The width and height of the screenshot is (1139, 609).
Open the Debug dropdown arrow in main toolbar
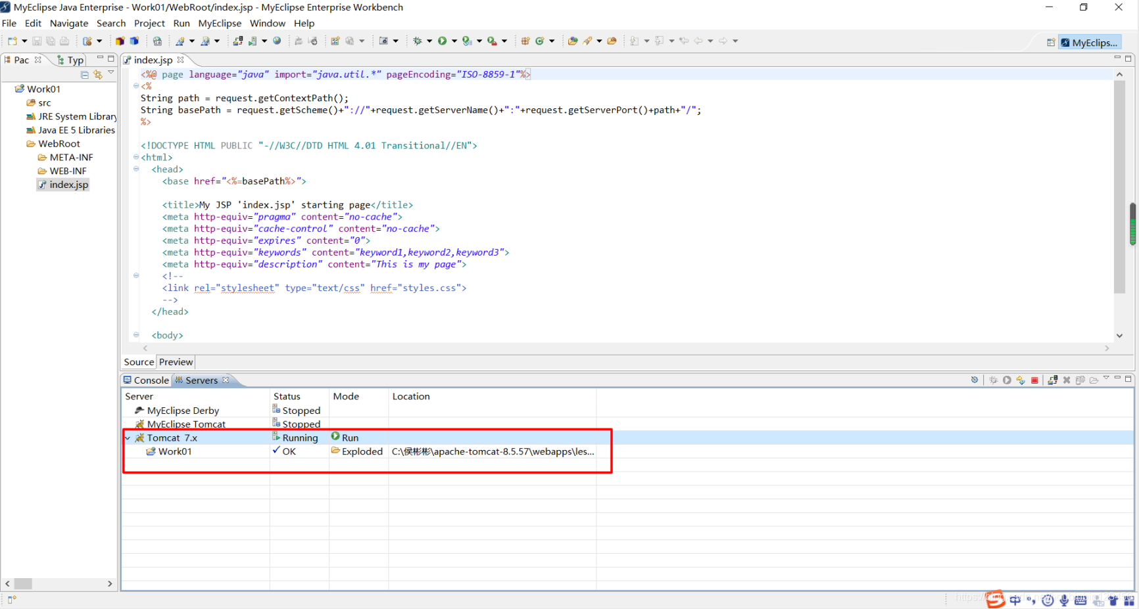(x=429, y=41)
